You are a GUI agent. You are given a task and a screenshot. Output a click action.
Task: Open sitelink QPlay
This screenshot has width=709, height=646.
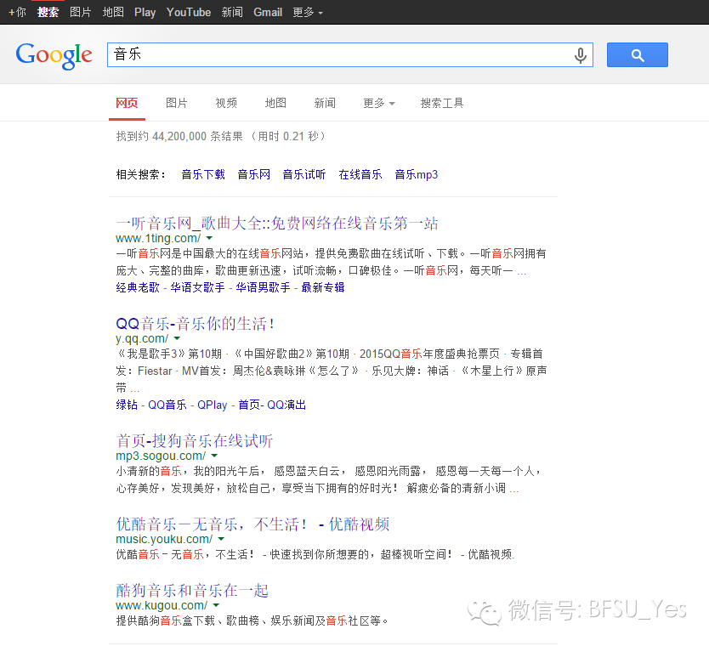pyautogui.click(x=212, y=405)
